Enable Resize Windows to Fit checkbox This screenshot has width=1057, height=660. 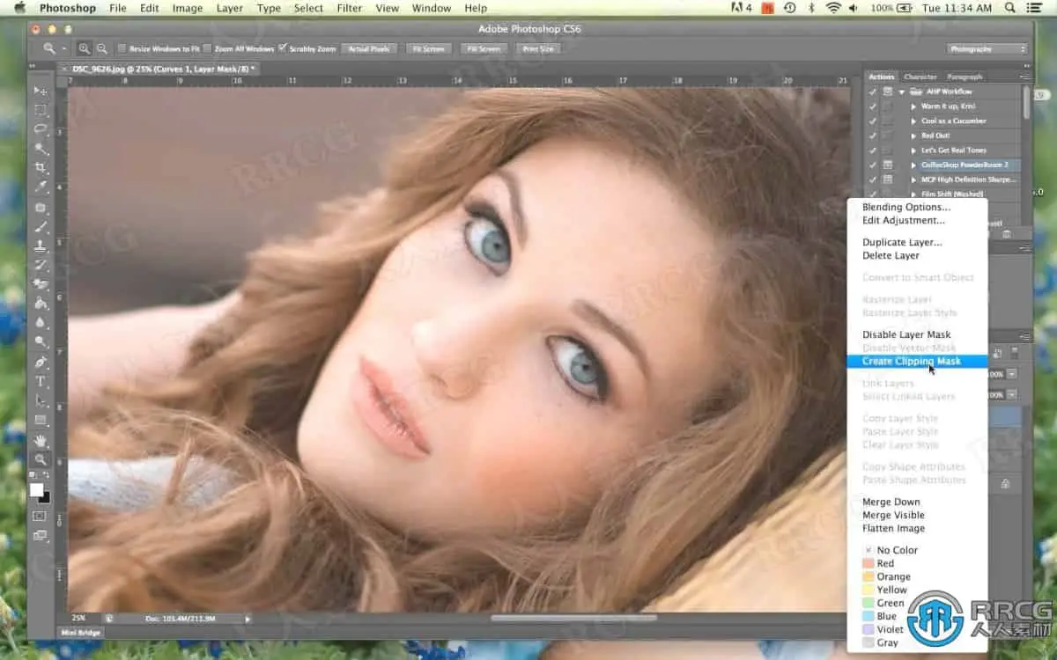pos(122,48)
